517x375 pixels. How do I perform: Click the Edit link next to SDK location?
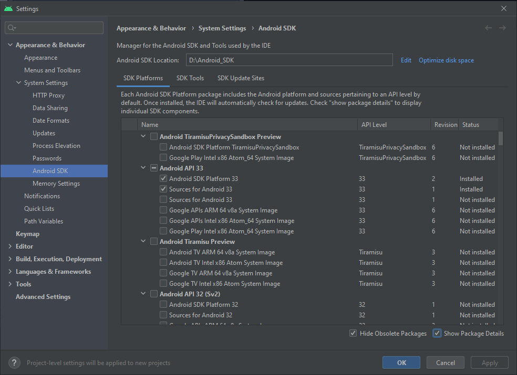(406, 60)
